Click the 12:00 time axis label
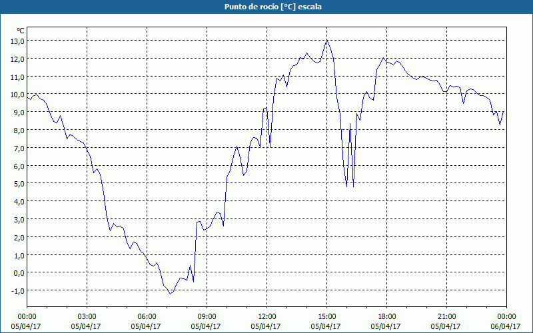This screenshot has width=533, height=333. pos(267,317)
